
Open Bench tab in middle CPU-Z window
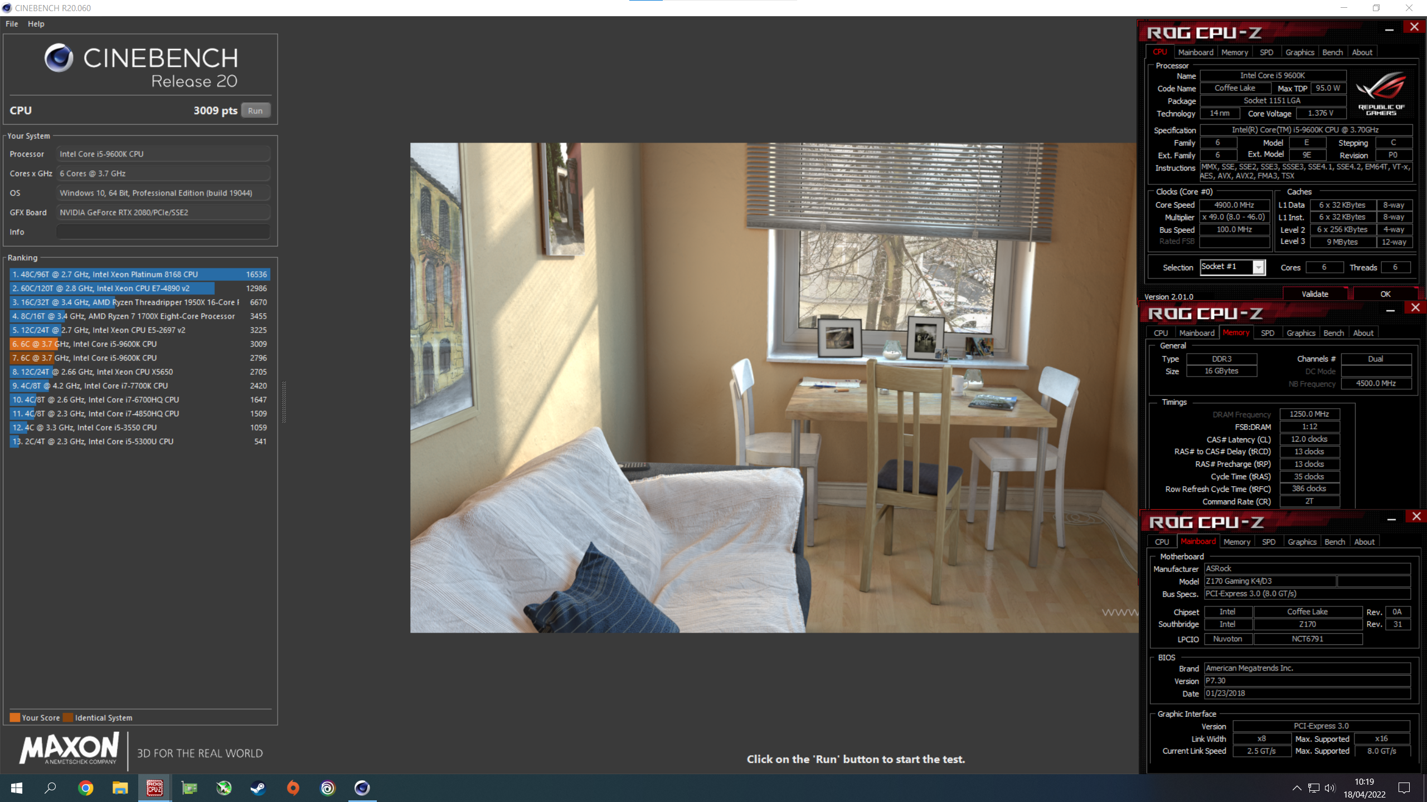(x=1334, y=332)
